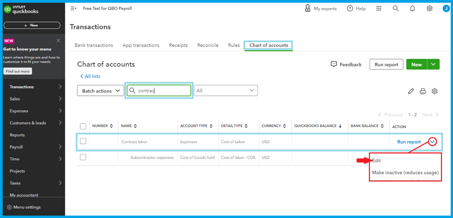Image resolution: width=453 pixels, height=218 pixels.
Task: Open the Batch actions dropdown
Action: coord(100,91)
